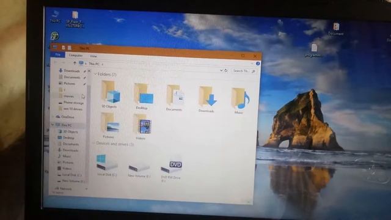Select 3D Objects under This PC tree
Screen dimensions: 391x220
click(x=70, y=131)
